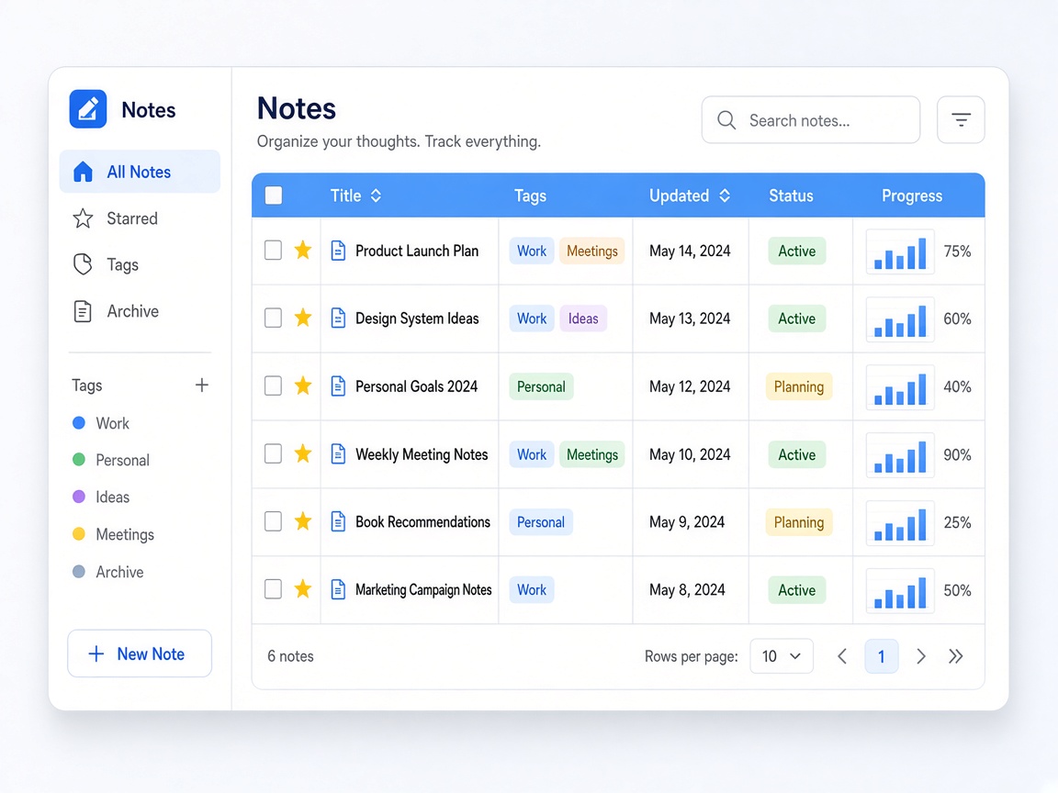Click the document icon for Product Launch Plan
Image resolution: width=1058 pixels, height=793 pixels.
click(338, 251)
